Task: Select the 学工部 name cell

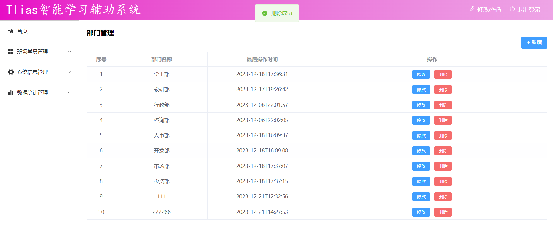Action: click(x=162, y=74)
